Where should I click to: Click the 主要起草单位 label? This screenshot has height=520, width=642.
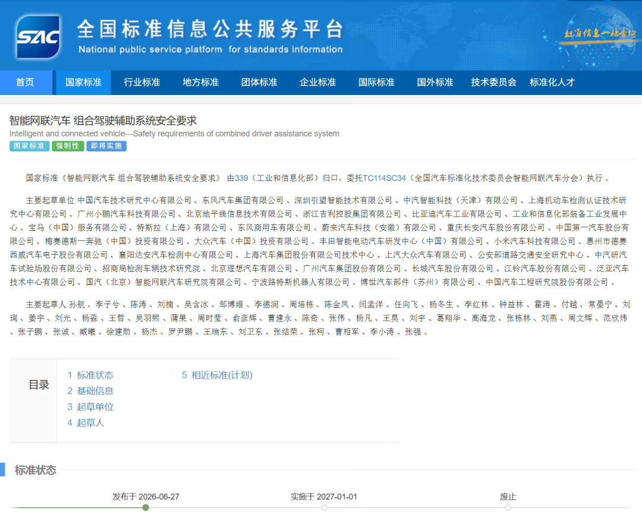point(51,200)
